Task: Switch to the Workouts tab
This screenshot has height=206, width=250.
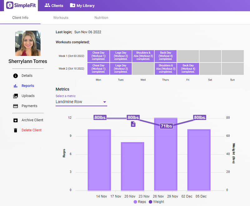Action: [61, 18]
